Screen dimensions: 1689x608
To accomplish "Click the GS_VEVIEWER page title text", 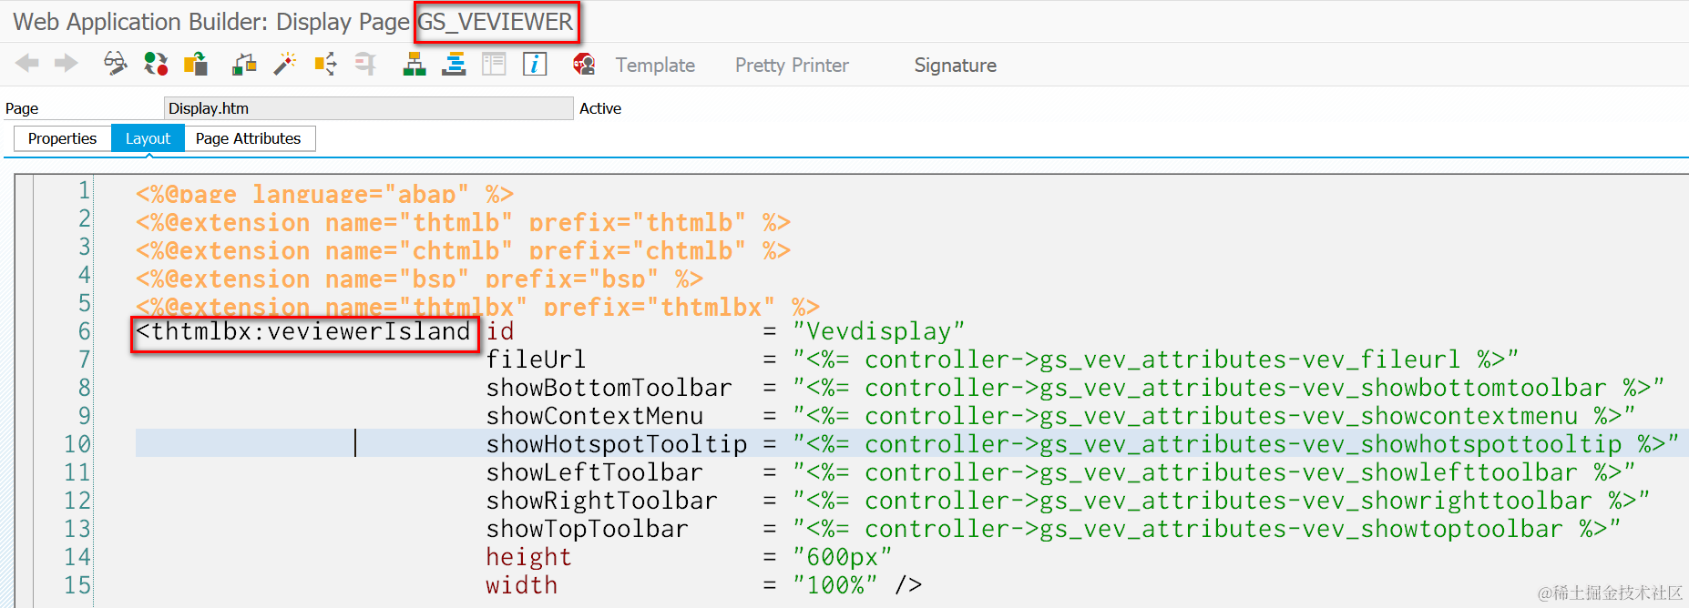I will coord(496,22).
